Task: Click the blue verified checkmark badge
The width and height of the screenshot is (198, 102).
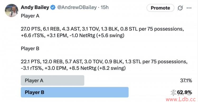Action: point(53,8)
